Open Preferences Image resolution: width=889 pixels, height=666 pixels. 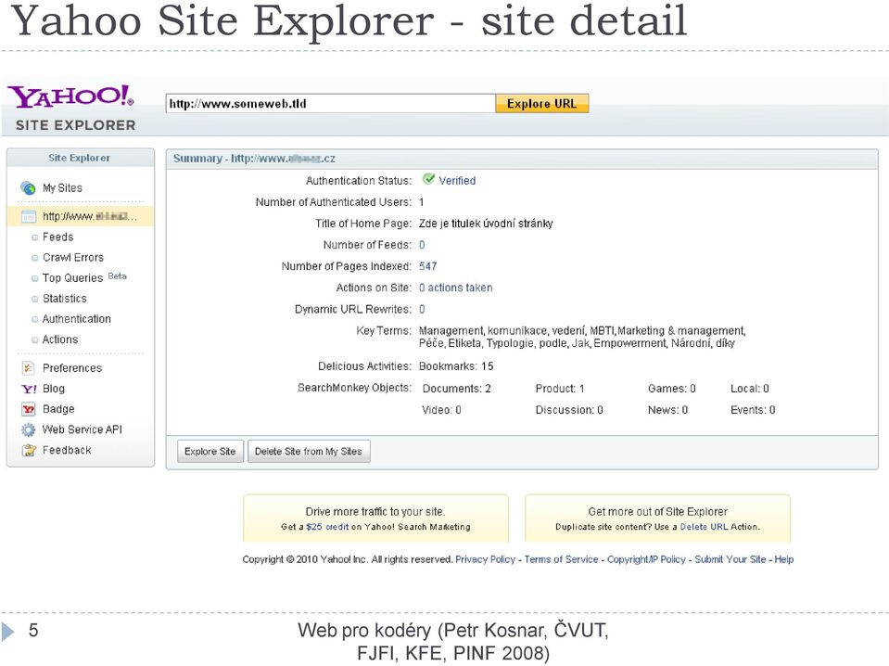[x=72, y=368]
